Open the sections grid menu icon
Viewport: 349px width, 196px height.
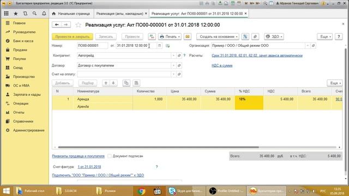(6, 14)
